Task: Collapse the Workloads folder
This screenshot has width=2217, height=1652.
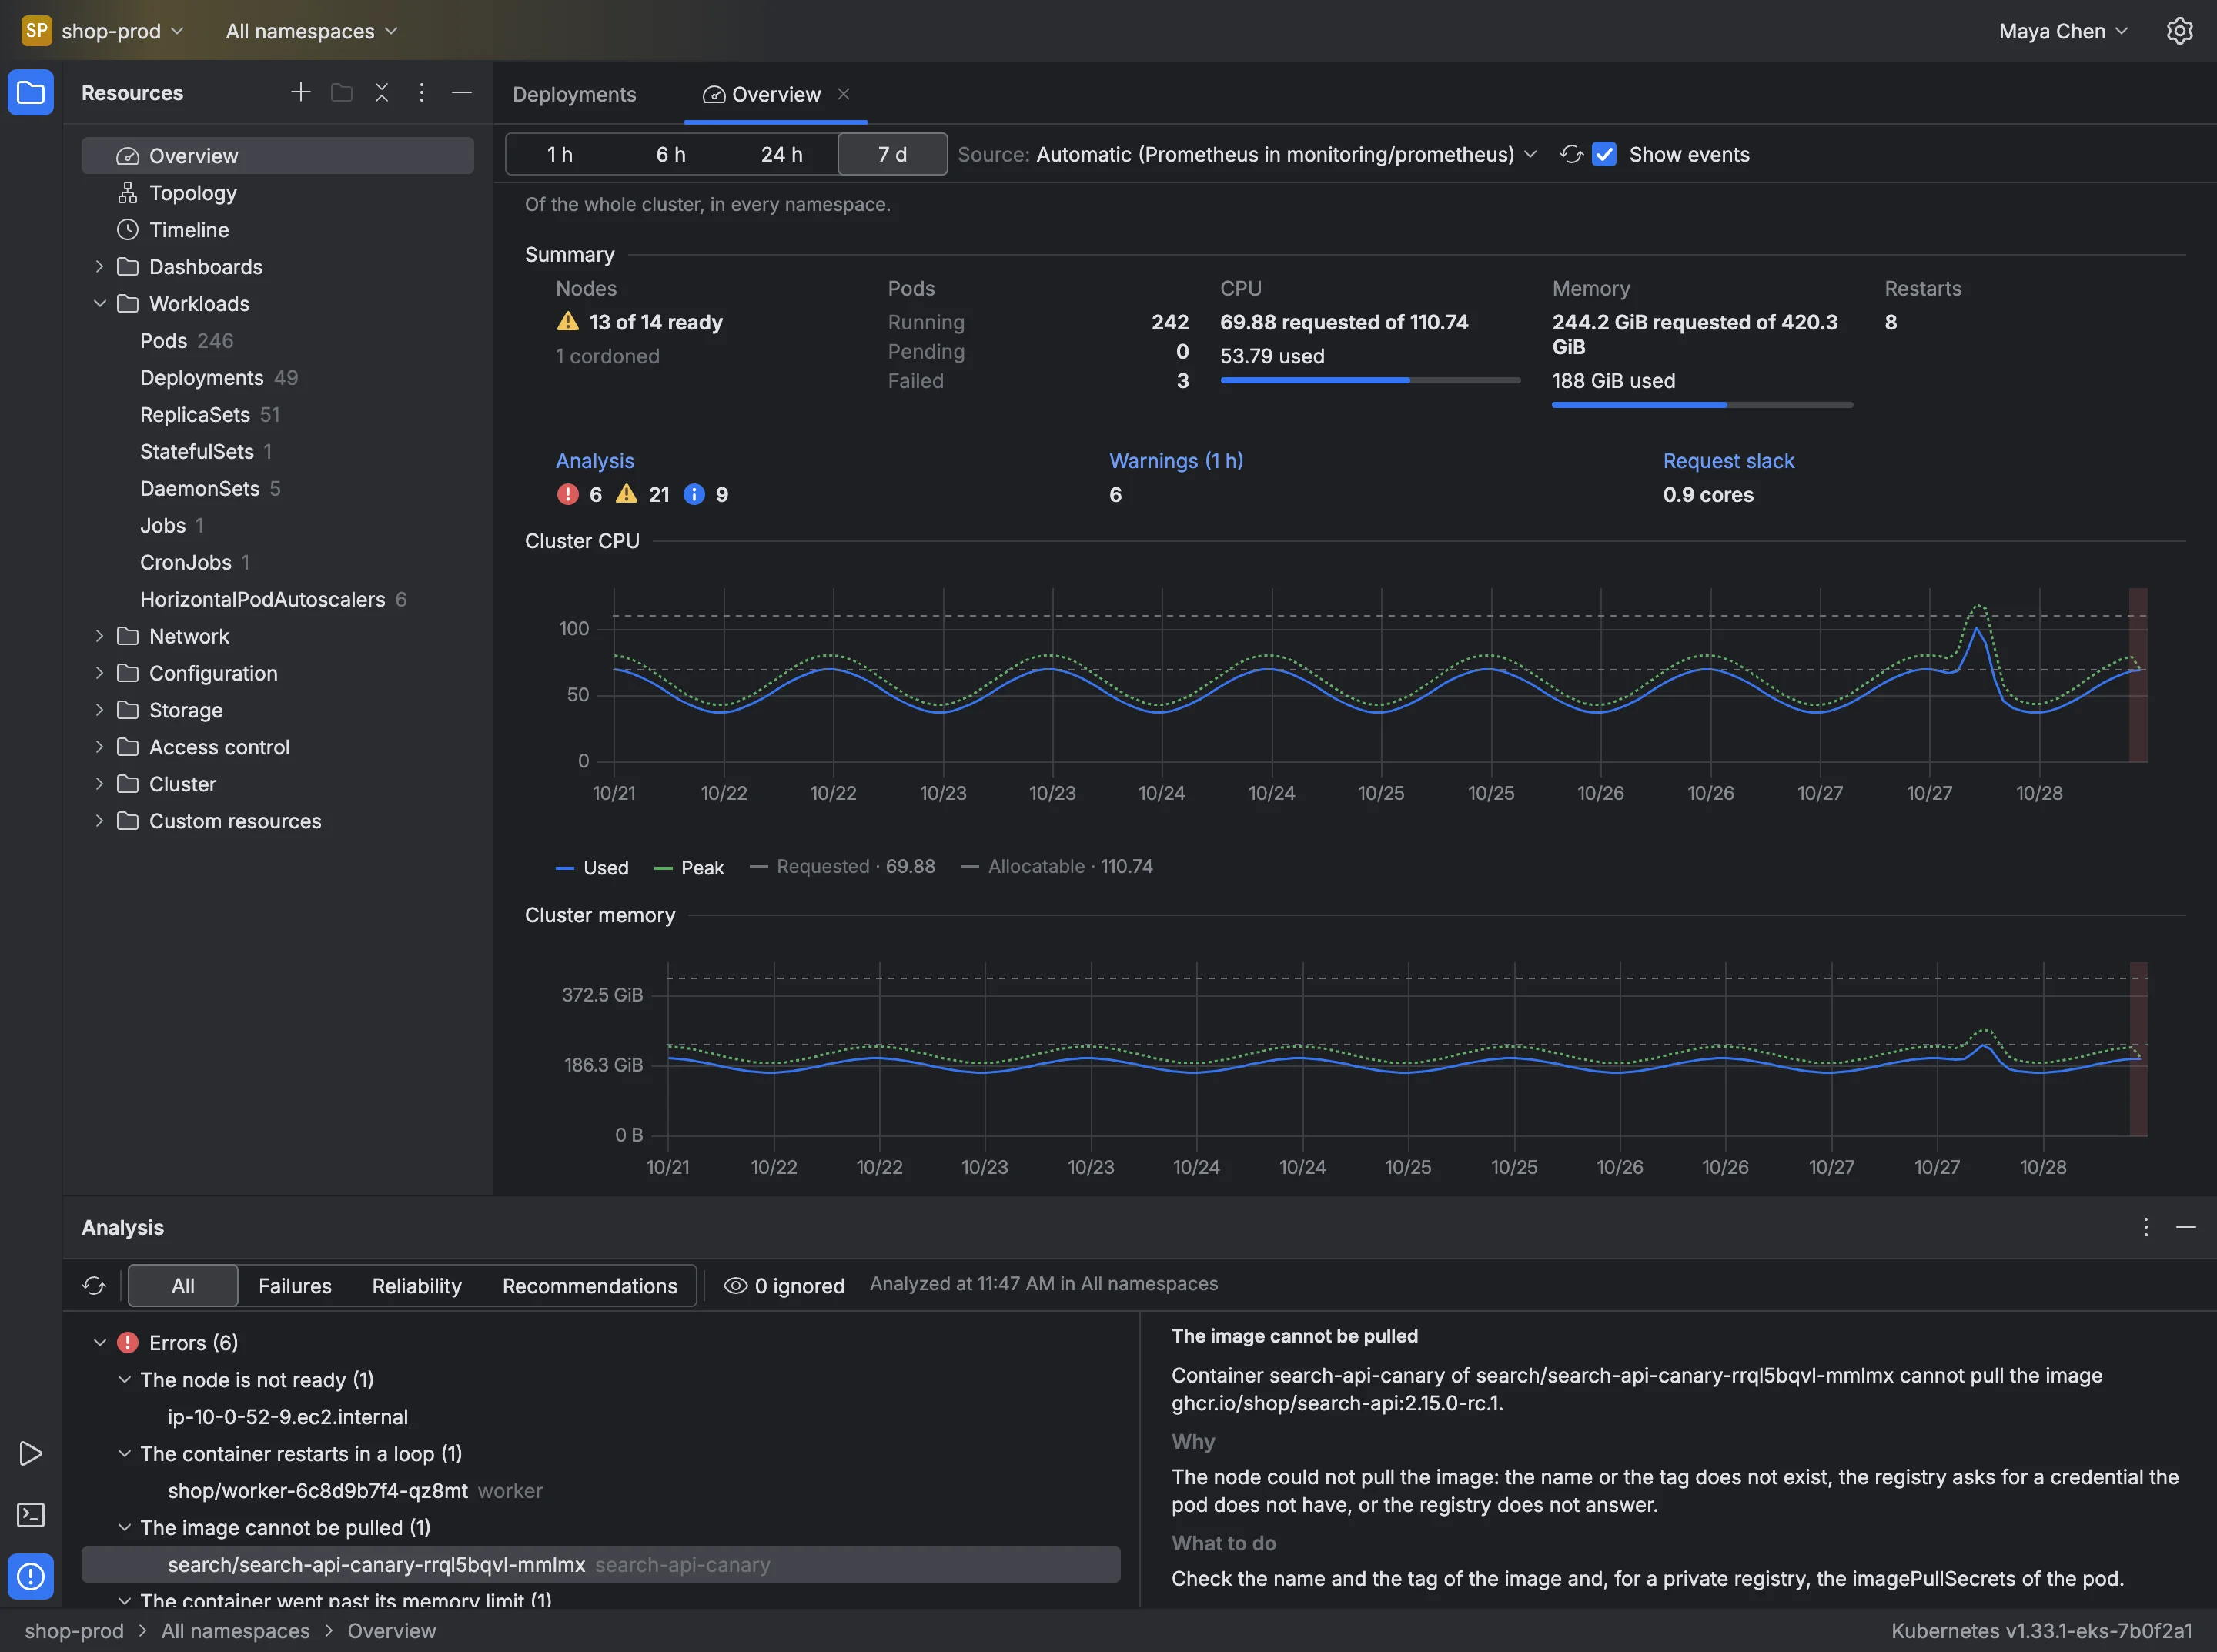Action: tap(99, 304)
